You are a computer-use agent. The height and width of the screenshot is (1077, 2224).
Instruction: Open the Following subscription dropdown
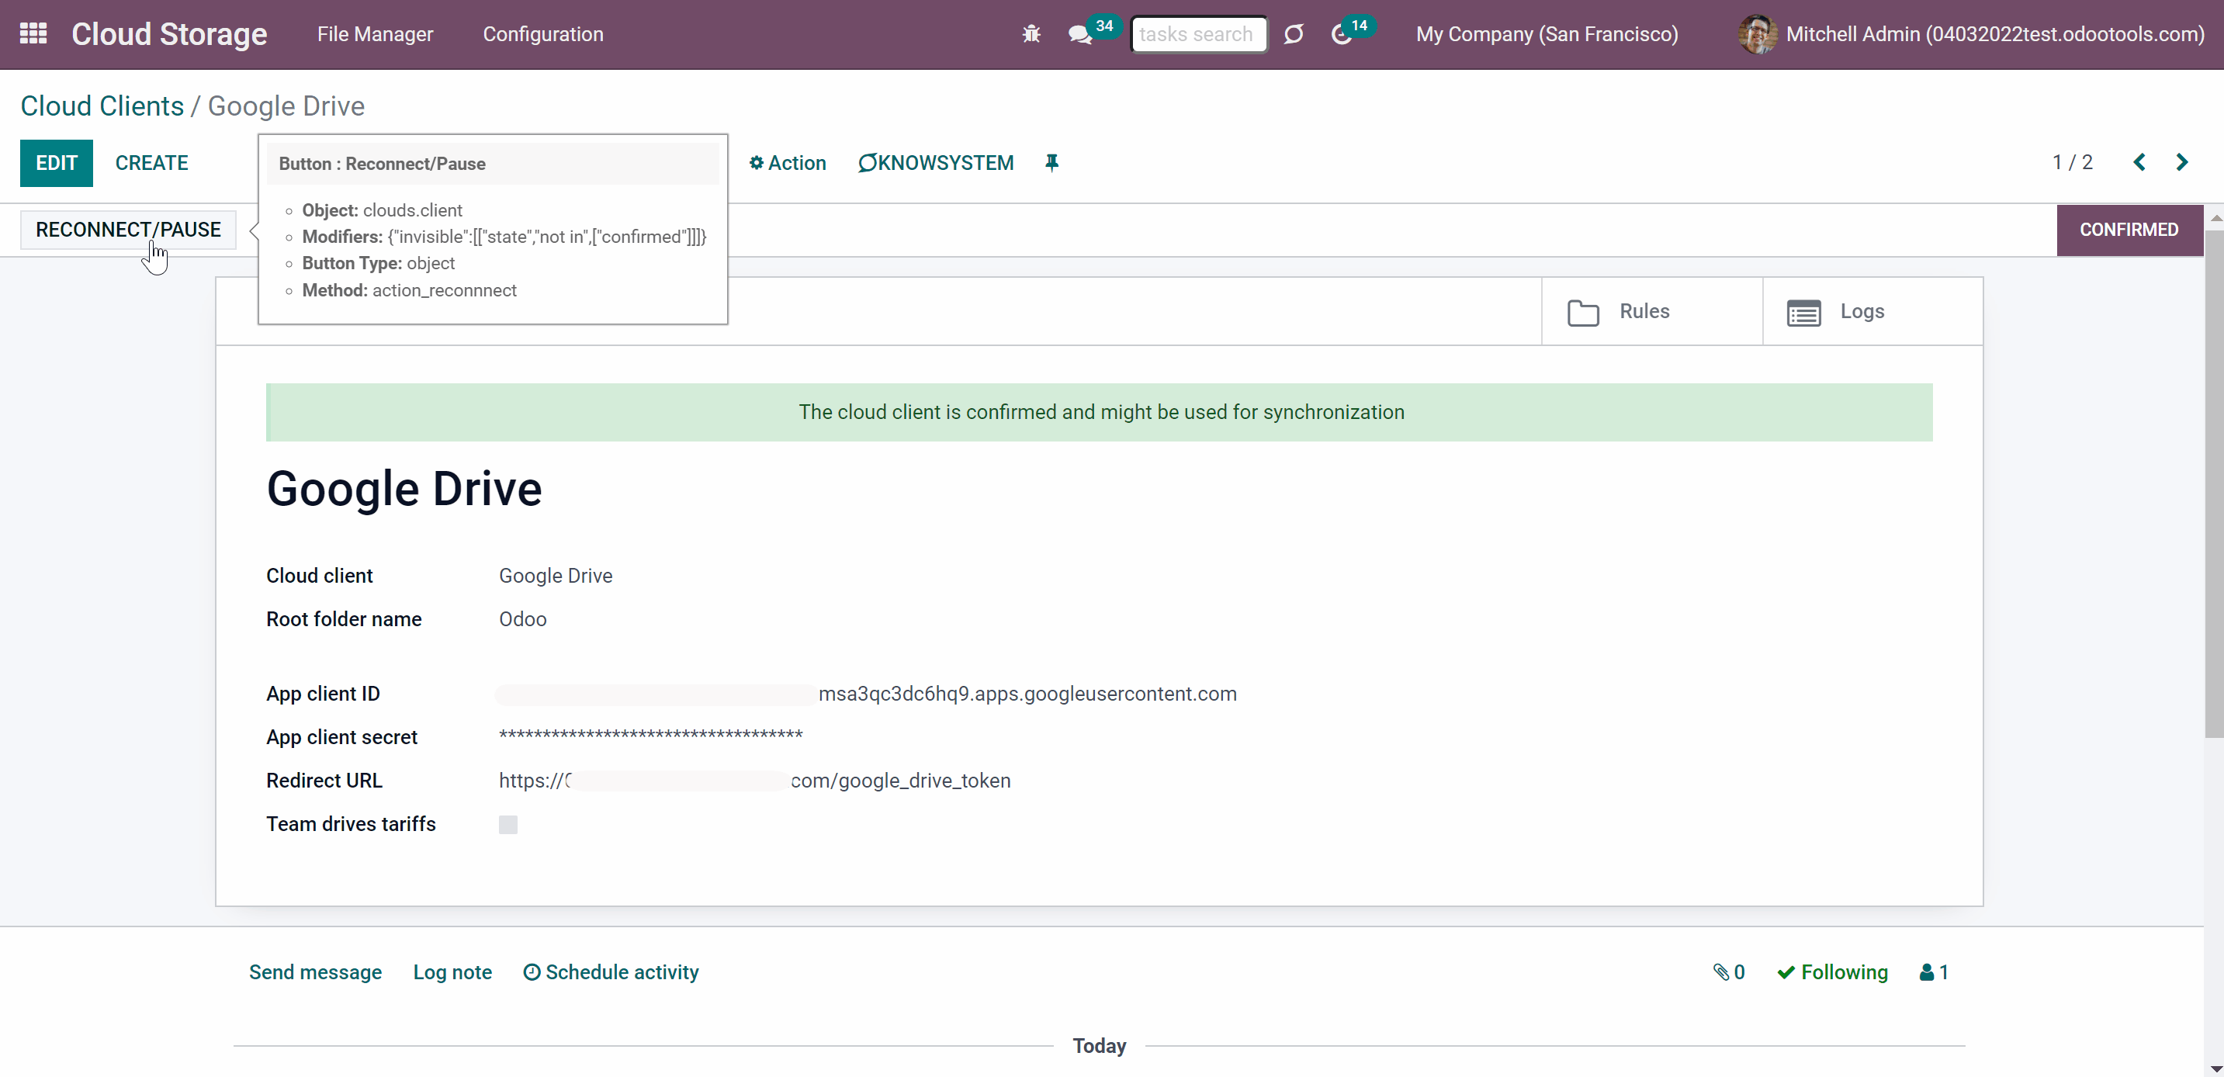(1832, 971)
